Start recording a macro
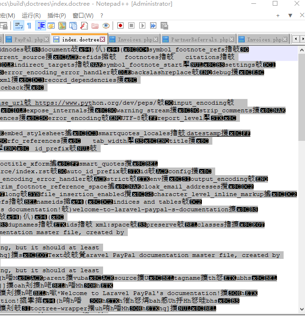Viewport: 305px width, 316px height. [120, 26]
